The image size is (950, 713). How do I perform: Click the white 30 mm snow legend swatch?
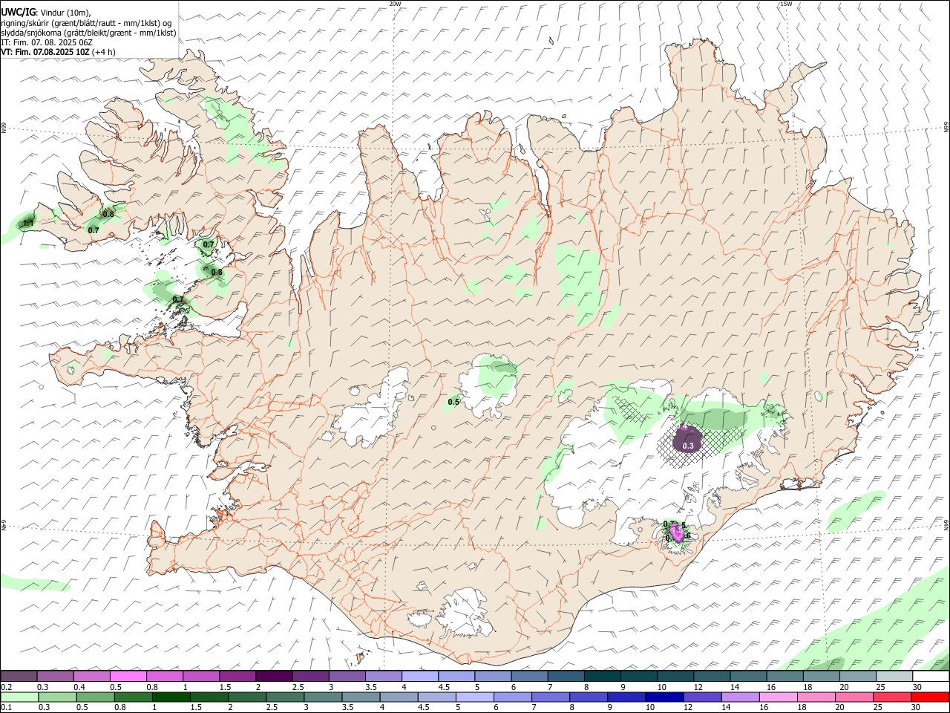931,676
